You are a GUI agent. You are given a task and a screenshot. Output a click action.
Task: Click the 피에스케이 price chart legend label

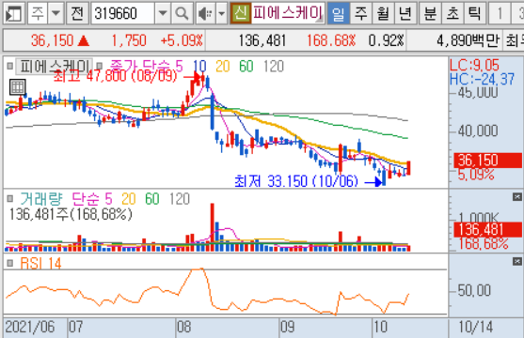point(54,66)
